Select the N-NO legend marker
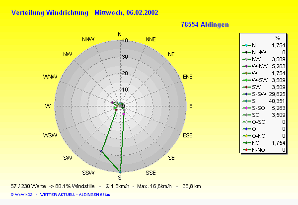Image resolution: width=298 pixels, height=205 pixels. 247,149
